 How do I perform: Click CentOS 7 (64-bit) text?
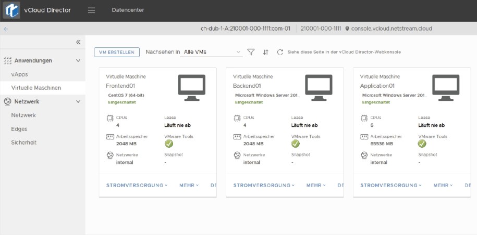tap(126, 95)
